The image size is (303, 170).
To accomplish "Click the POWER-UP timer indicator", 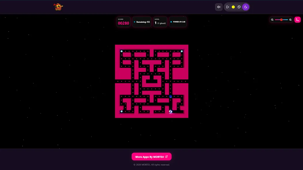I will (178, 22).
